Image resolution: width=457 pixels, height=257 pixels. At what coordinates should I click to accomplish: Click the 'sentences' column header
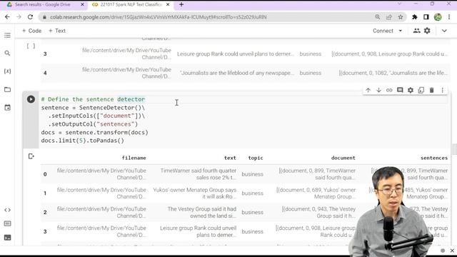434,158
